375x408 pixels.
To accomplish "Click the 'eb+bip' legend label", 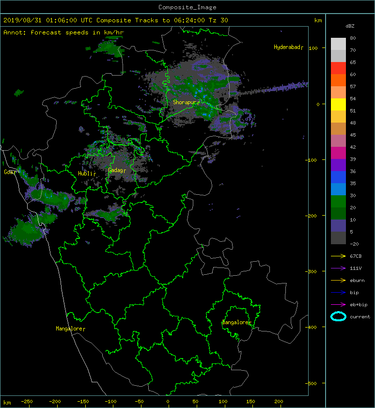I will (359, 305).
